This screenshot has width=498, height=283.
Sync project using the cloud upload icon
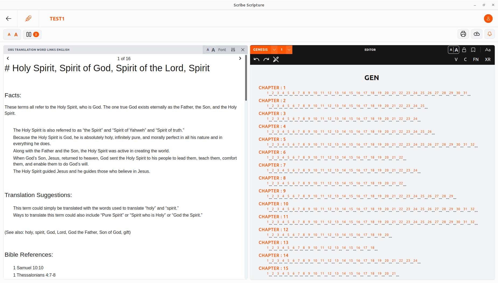coord(476,34)
